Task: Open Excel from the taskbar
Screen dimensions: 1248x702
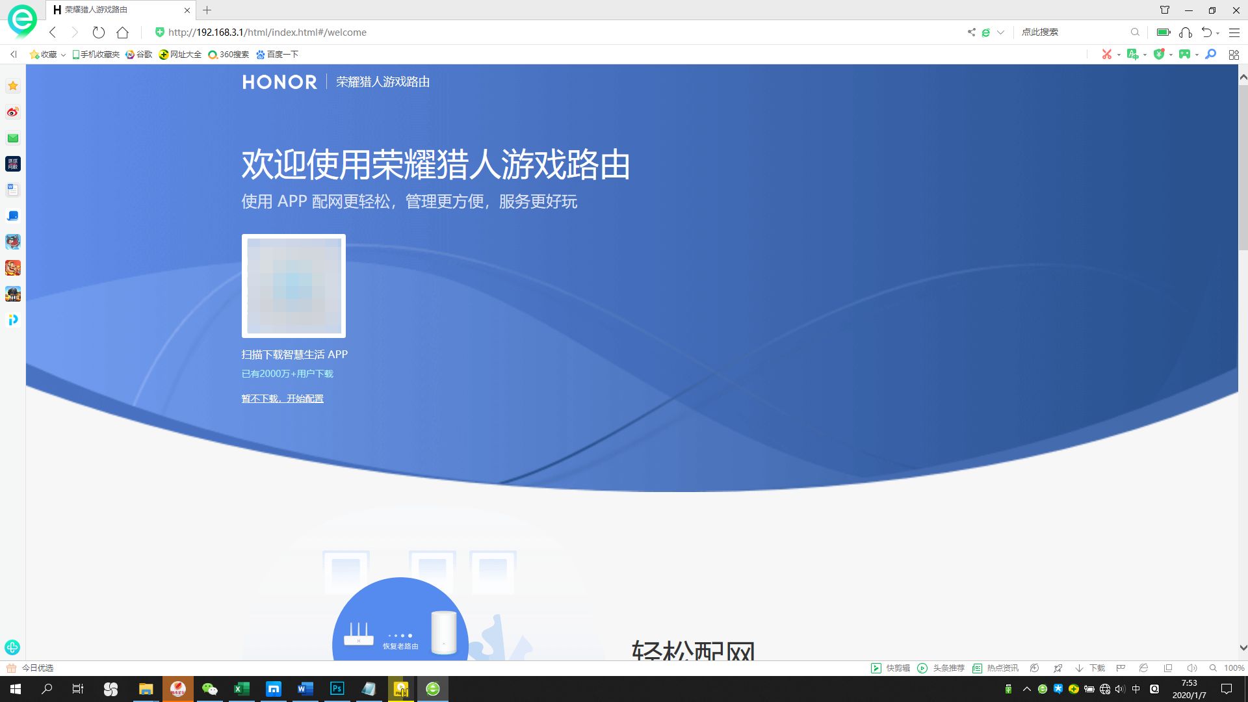Action: [242, 689]
